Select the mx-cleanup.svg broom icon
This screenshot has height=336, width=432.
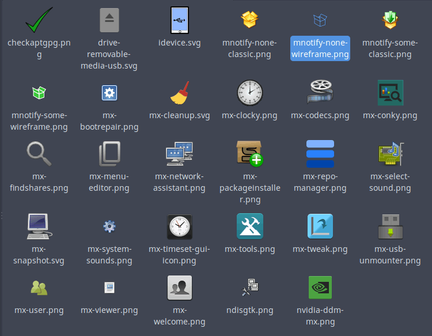tap(180, 93)
